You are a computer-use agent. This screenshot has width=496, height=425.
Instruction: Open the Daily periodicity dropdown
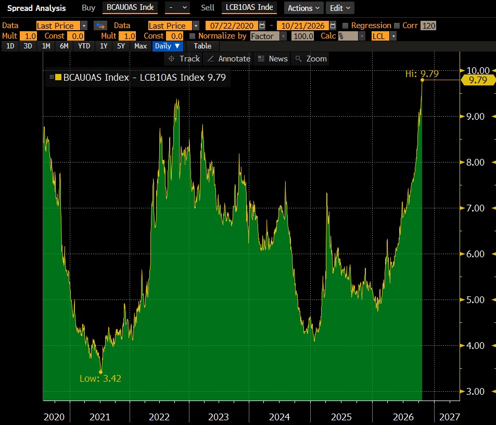pyautogui.click(x=168, y=46)
